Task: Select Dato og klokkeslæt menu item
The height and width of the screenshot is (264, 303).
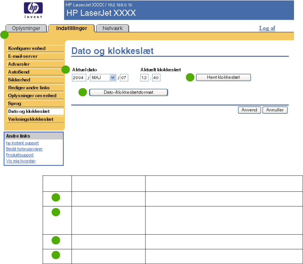Action: (x=35, y=111)
